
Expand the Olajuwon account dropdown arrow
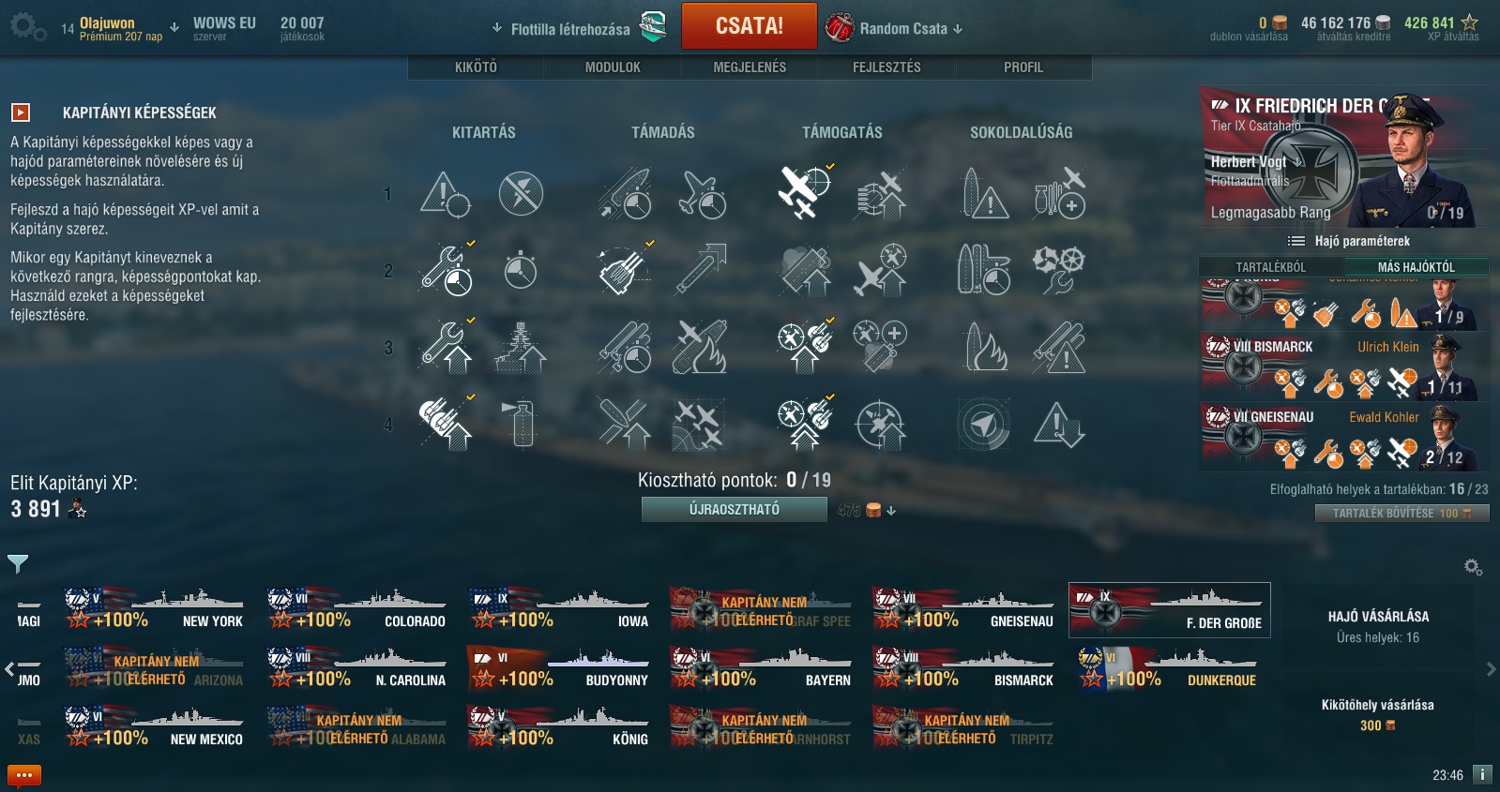click(x=174, y=27)
